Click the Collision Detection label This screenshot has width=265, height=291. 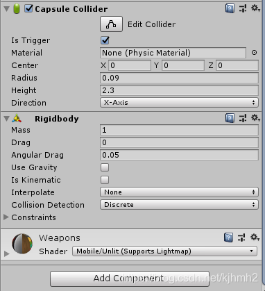[x=48, y=205]
